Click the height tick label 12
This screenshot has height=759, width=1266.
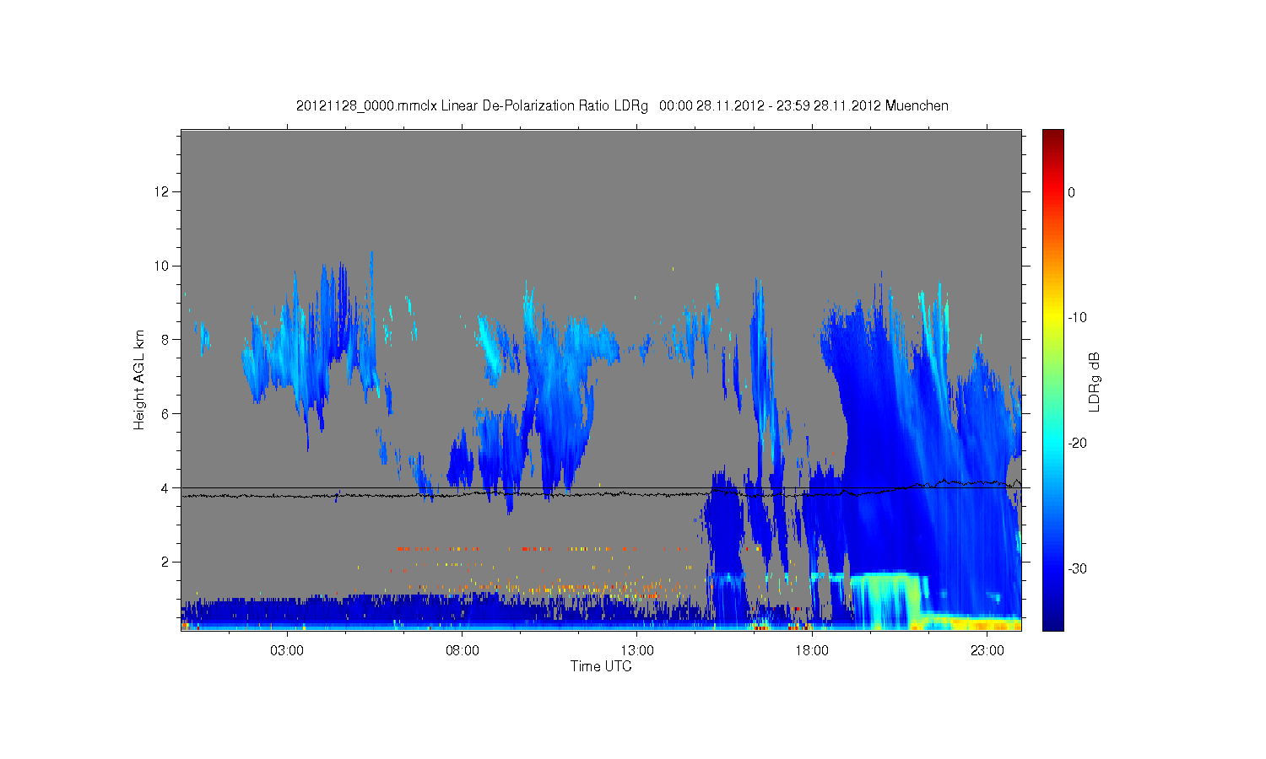coord(162,191)
